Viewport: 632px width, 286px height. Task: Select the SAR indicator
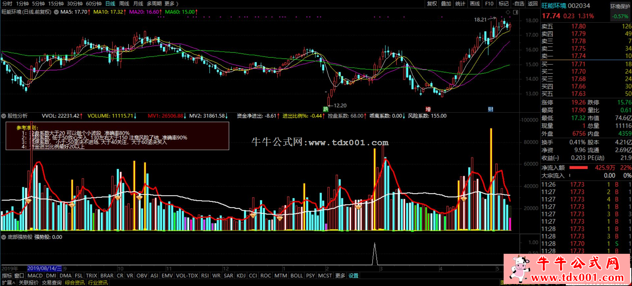point(228,275)
